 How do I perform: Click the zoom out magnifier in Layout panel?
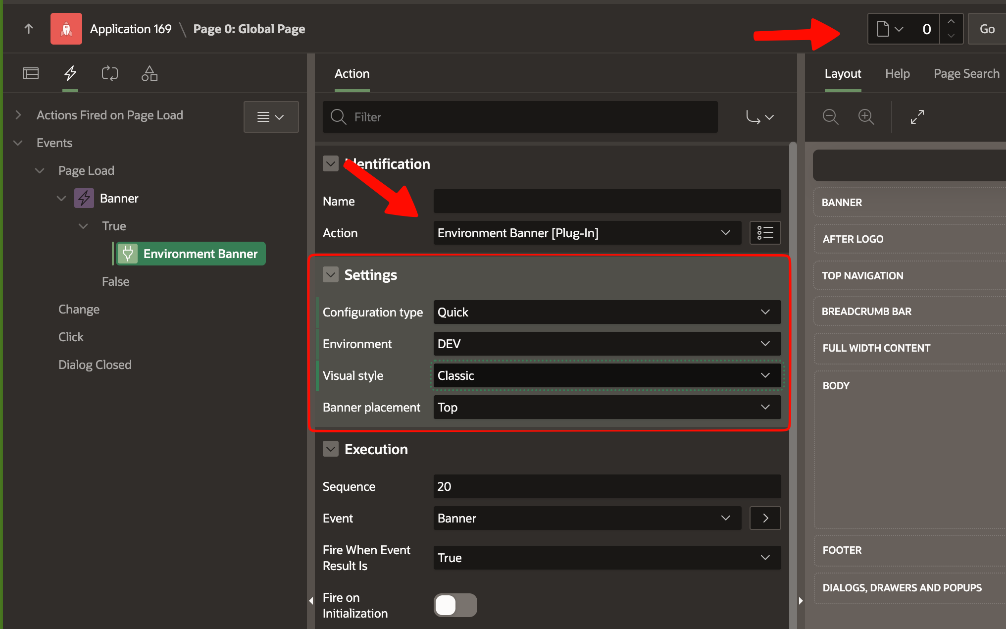pos(830,117)
